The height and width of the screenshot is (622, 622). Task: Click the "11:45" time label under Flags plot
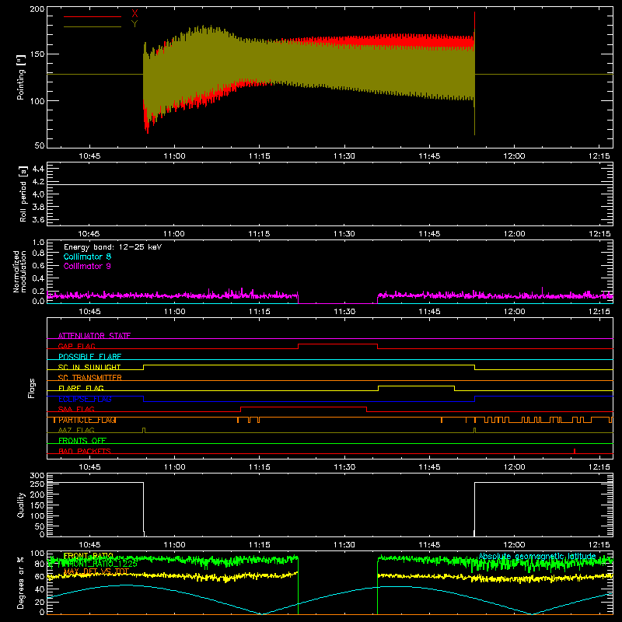point(429,467)
